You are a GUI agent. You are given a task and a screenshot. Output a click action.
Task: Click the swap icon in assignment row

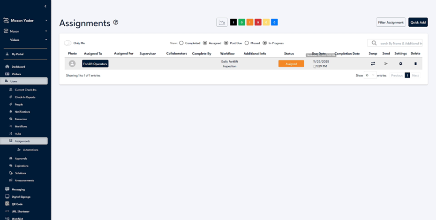point(373,64)
